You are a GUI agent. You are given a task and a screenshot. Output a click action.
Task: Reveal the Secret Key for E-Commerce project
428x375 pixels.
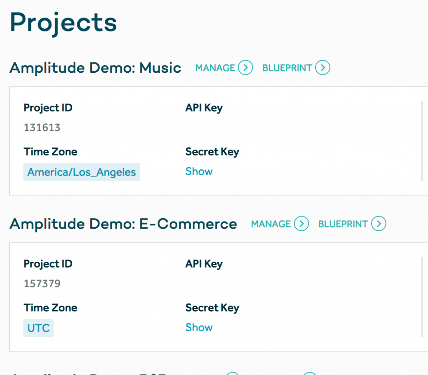coord(199,327)
